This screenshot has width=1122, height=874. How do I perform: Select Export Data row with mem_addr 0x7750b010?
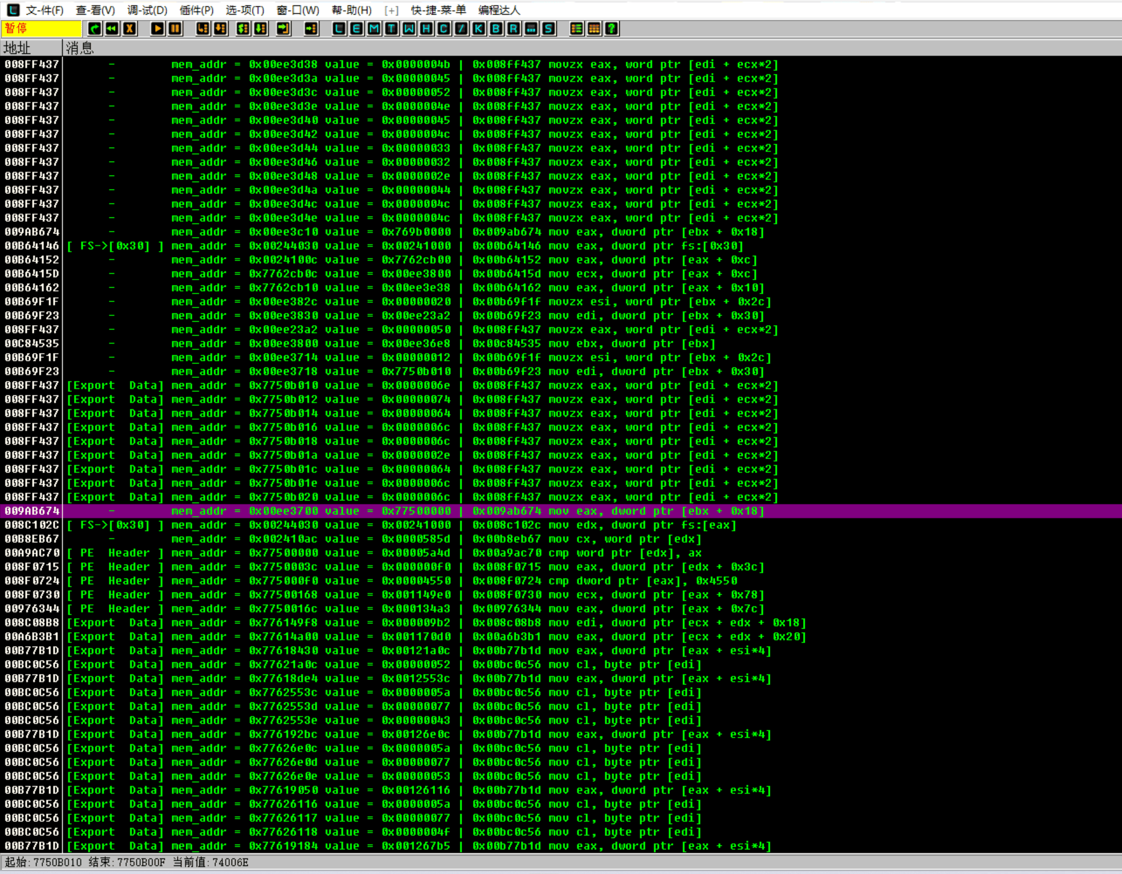561,386
